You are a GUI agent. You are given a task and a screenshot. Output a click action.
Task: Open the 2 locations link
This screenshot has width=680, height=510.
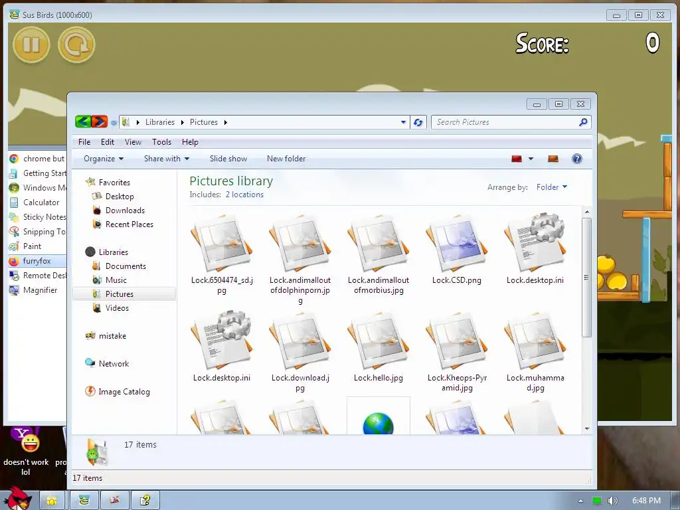244,195
